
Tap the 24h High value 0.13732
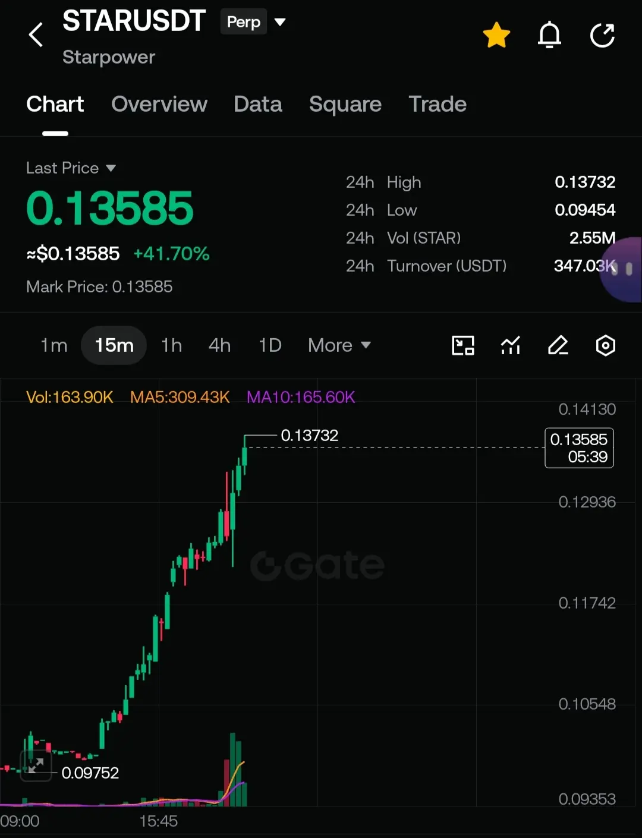click(x=585, y=182)
